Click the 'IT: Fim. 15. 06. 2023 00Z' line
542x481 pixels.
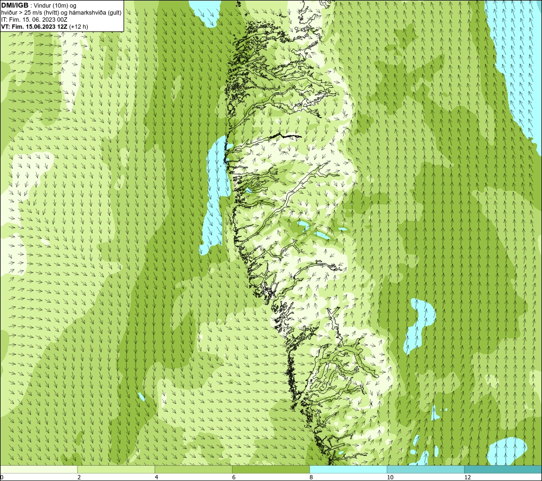pos(34,20)
